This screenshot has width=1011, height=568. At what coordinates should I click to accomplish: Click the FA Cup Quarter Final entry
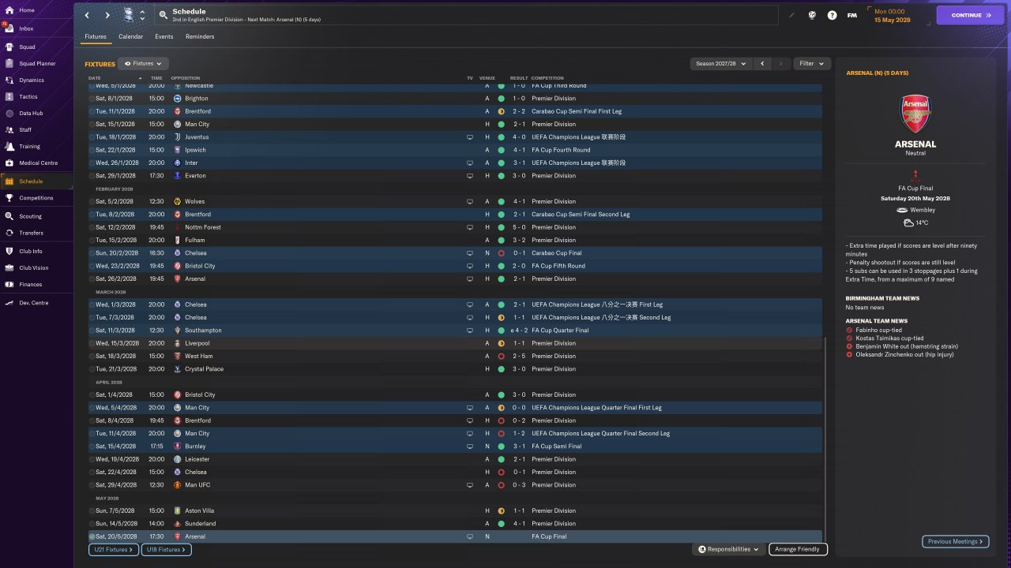[560, 331]
